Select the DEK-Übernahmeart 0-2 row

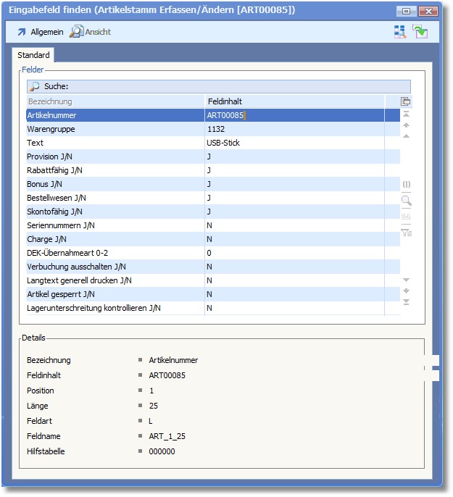point(116,253)
